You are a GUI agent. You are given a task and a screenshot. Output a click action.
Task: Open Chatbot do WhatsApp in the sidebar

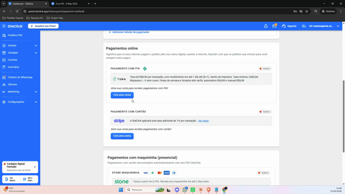(x=20, y=77)
